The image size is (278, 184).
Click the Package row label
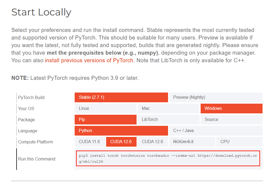[26, 120]
